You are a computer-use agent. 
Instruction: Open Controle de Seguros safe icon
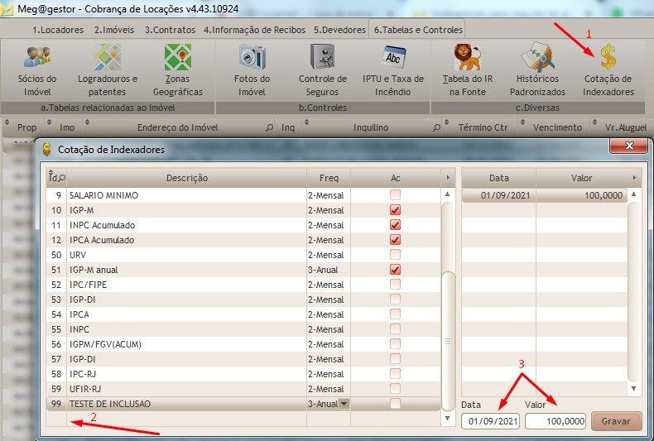click(x=322, y=58)
